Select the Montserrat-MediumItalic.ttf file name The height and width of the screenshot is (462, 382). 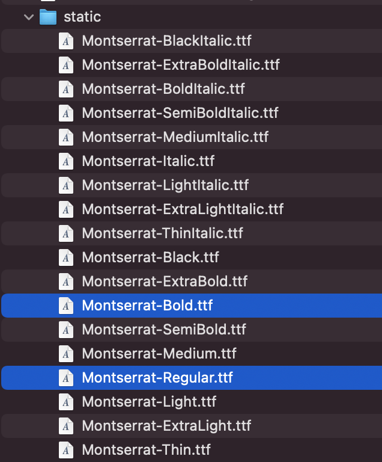[175, 137]
